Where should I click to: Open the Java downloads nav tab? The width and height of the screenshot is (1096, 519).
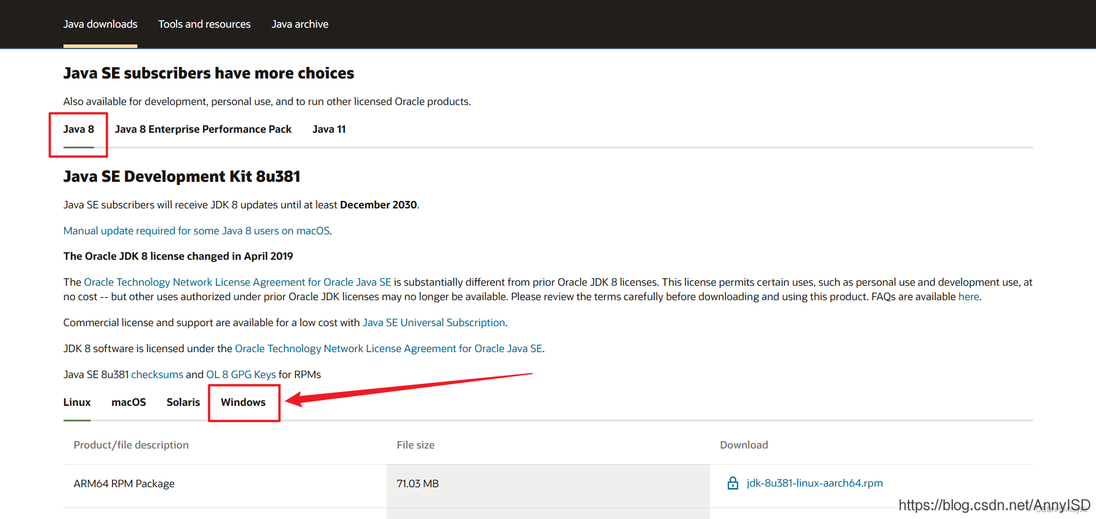point(100,24)
